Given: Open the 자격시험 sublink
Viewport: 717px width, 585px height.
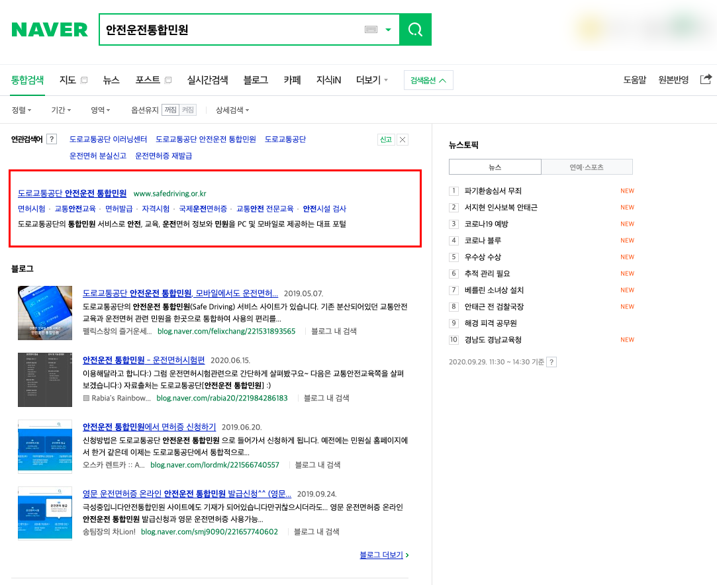Looking at the screenshot, I should (x=156, y=209).
